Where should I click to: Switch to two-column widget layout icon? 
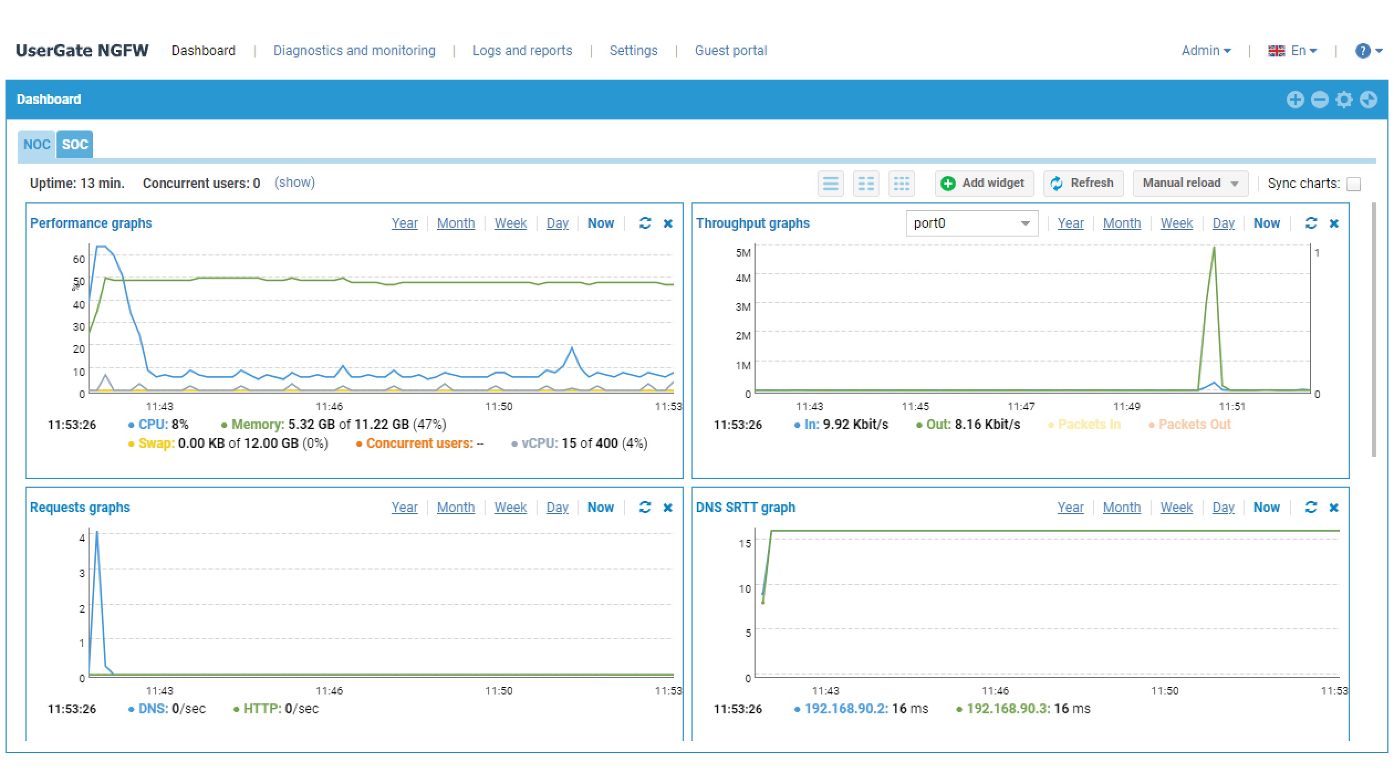pos(866,184)
